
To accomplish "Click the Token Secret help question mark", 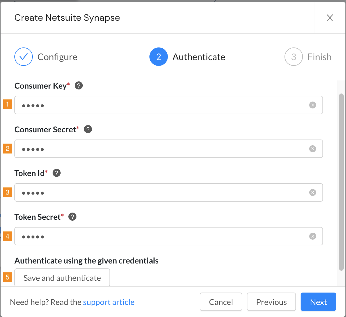I will pos(72,217).
